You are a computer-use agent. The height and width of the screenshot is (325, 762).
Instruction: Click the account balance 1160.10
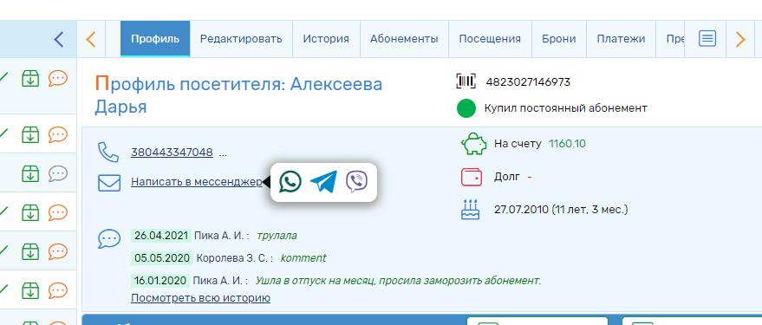point(567,144)
